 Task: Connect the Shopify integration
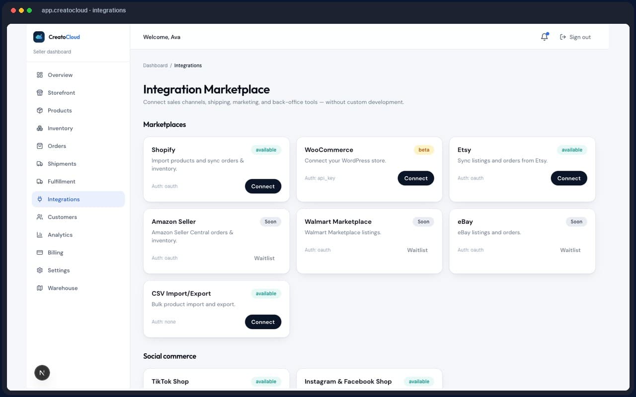click(x=263, y=186)
